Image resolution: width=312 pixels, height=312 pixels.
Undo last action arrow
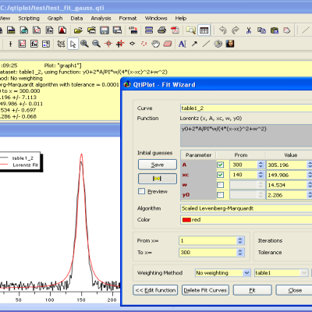pyautogui.click(x=222, y=30)
